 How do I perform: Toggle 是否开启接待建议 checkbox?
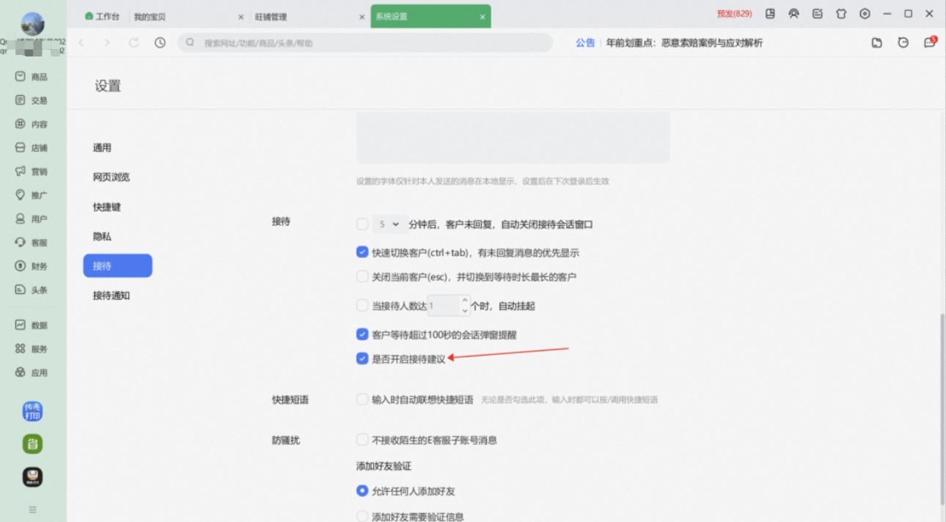click(x=362, y=359)
